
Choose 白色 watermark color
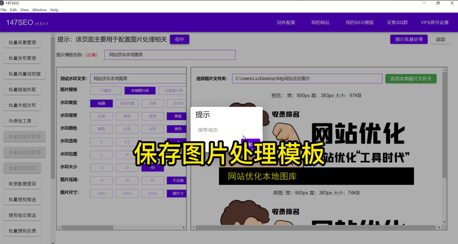(153, 129)
